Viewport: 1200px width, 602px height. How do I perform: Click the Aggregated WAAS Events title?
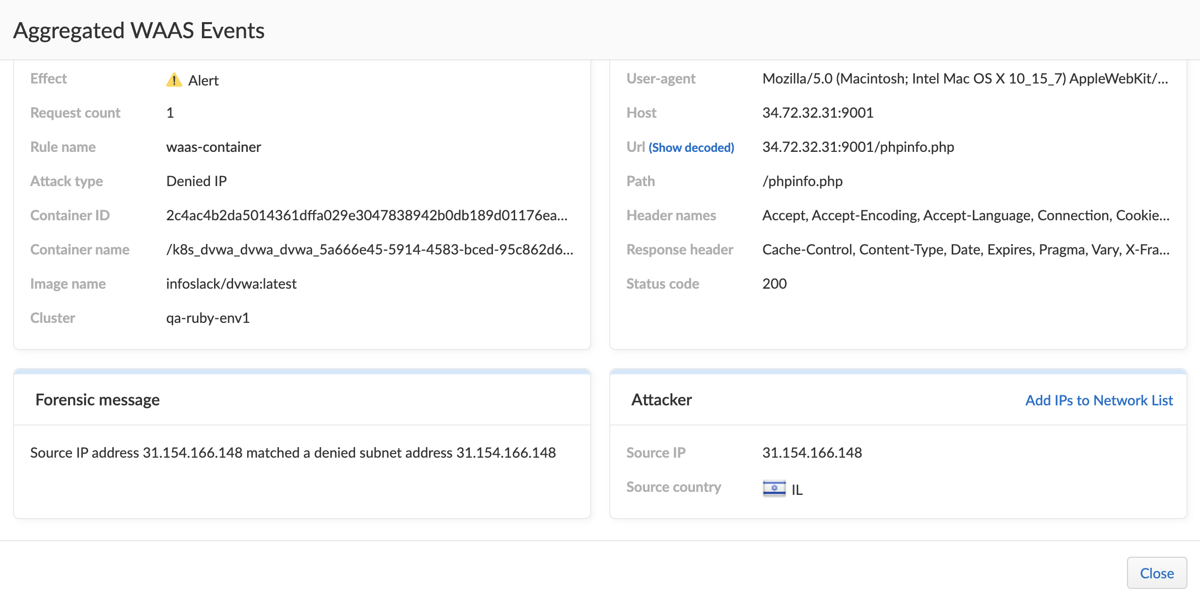138,30
